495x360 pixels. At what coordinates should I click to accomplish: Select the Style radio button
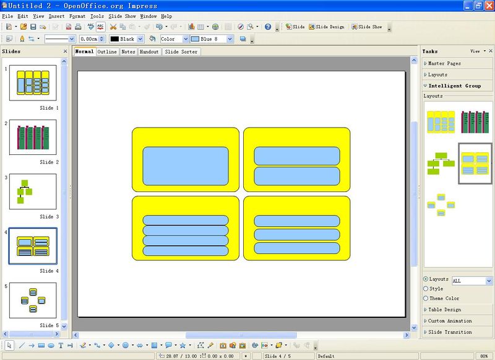[426, 289]
